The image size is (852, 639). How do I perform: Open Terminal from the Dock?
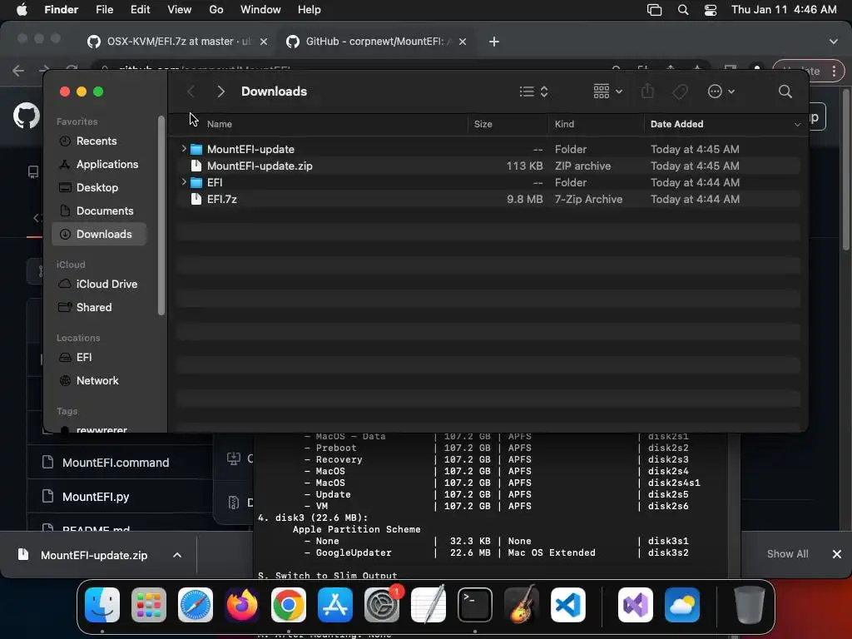(475, 605)
